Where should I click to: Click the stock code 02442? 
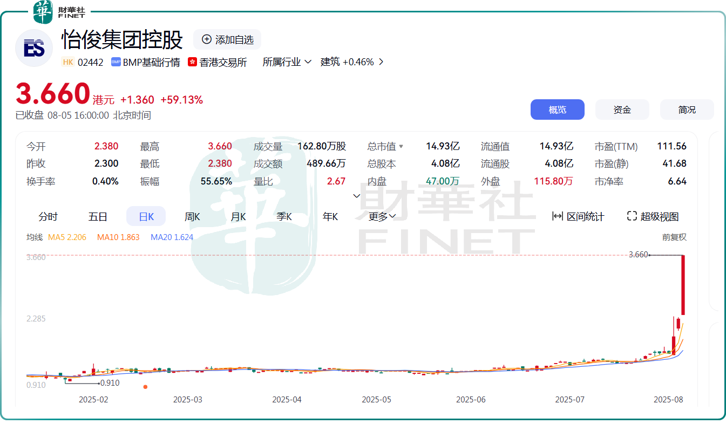[90, 62]
